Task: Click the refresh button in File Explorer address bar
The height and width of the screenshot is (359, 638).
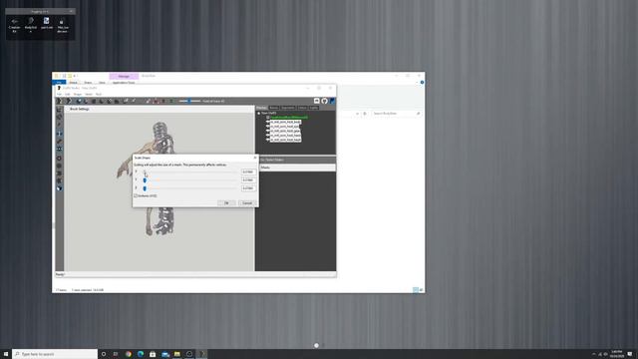Action: pyautogui.click(x=365, y=113)
